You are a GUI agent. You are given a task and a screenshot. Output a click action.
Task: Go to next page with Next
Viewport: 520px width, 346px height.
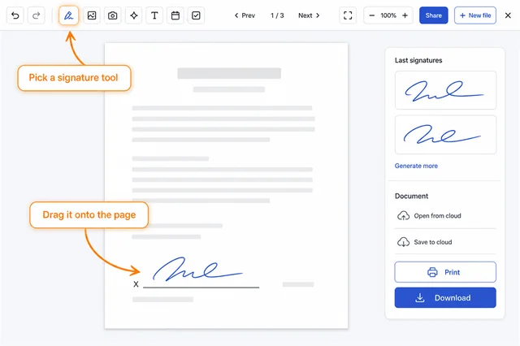309,15
